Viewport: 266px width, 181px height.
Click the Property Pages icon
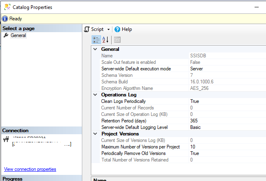(117, 40)
